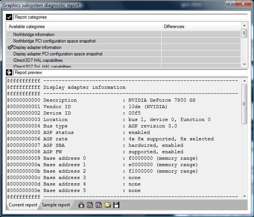
Task: Click the Base address 2 f1000000 line
Action: [102, 171]
